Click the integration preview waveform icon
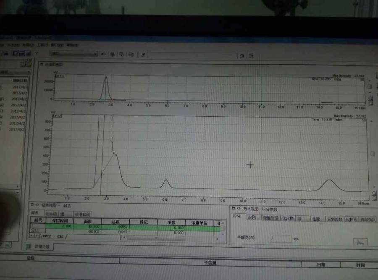The height and width of the screenshot is (280, 378). tap(360, 242)
